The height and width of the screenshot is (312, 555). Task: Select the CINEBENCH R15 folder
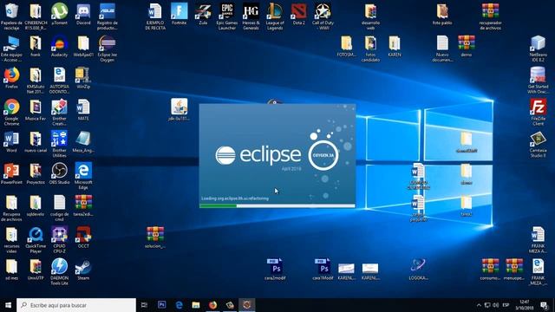36,16
